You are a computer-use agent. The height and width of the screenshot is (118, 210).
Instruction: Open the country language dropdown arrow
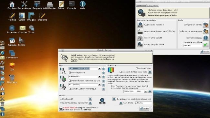[100, 69]
